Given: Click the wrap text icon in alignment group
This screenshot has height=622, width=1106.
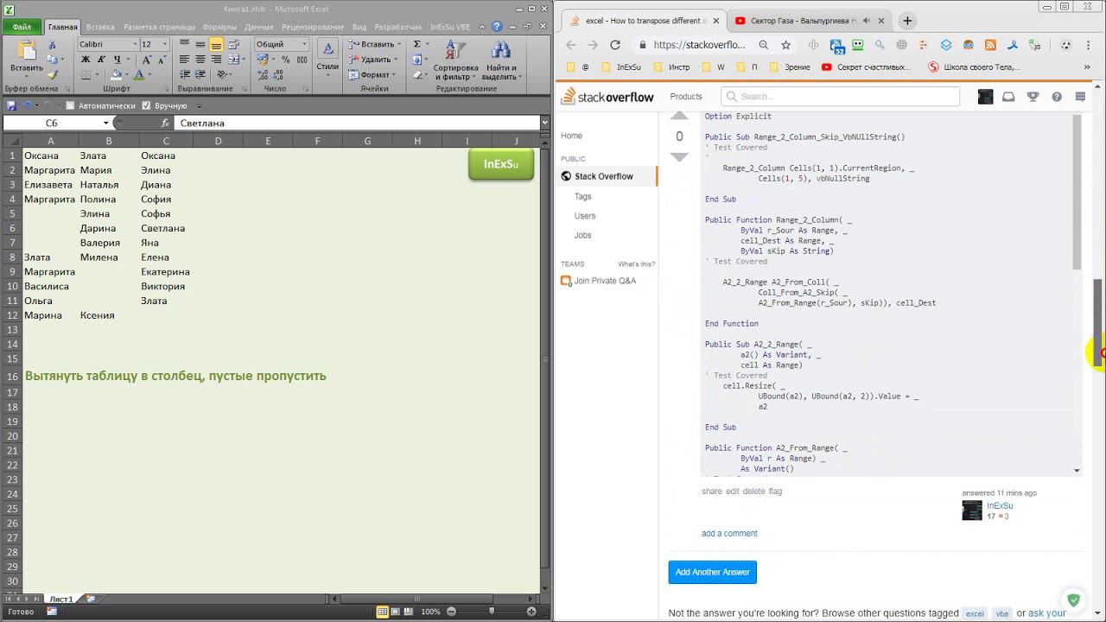Looking at the screenshot, I should click(x=233, y=44).
